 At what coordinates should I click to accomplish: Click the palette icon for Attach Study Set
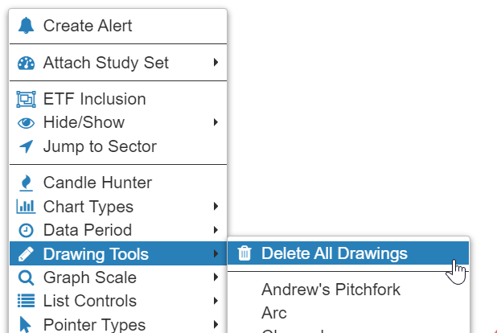pyautogui.click(x=27, y=63)
